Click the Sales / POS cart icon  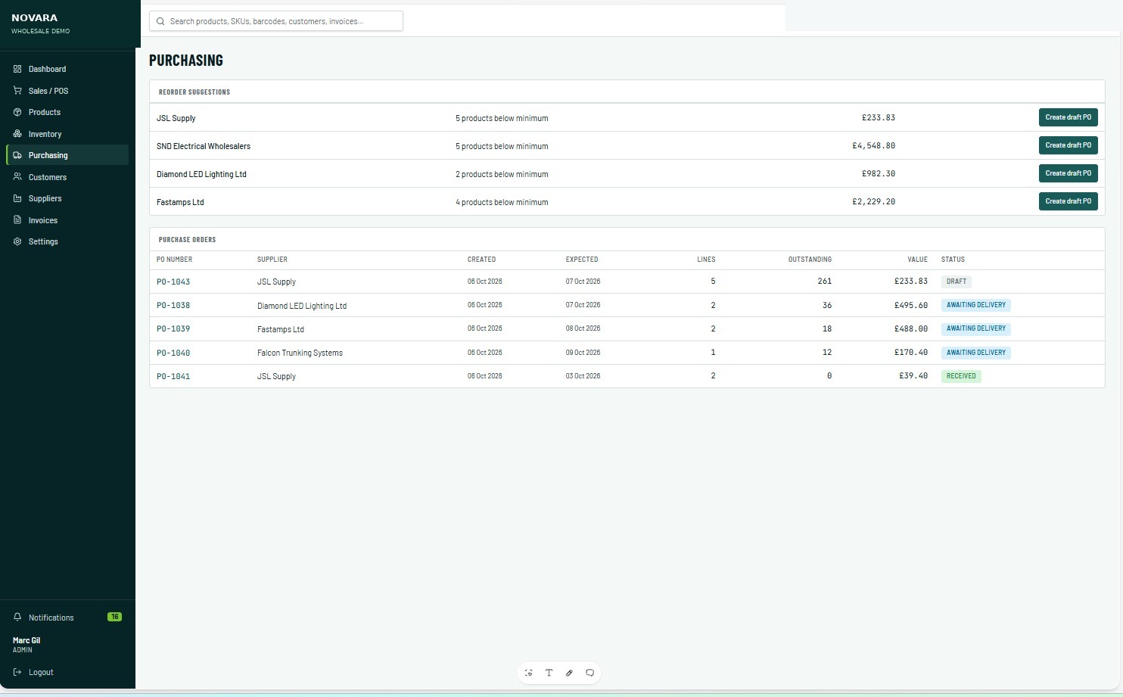[17, 91]
